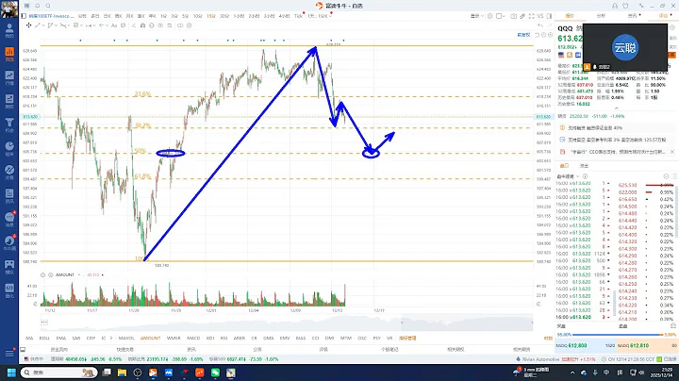Image resolution: width=679 pixels, height=381 pixels.
Task: Toggle the MA indicator
Action: click(x=29, y=338)
